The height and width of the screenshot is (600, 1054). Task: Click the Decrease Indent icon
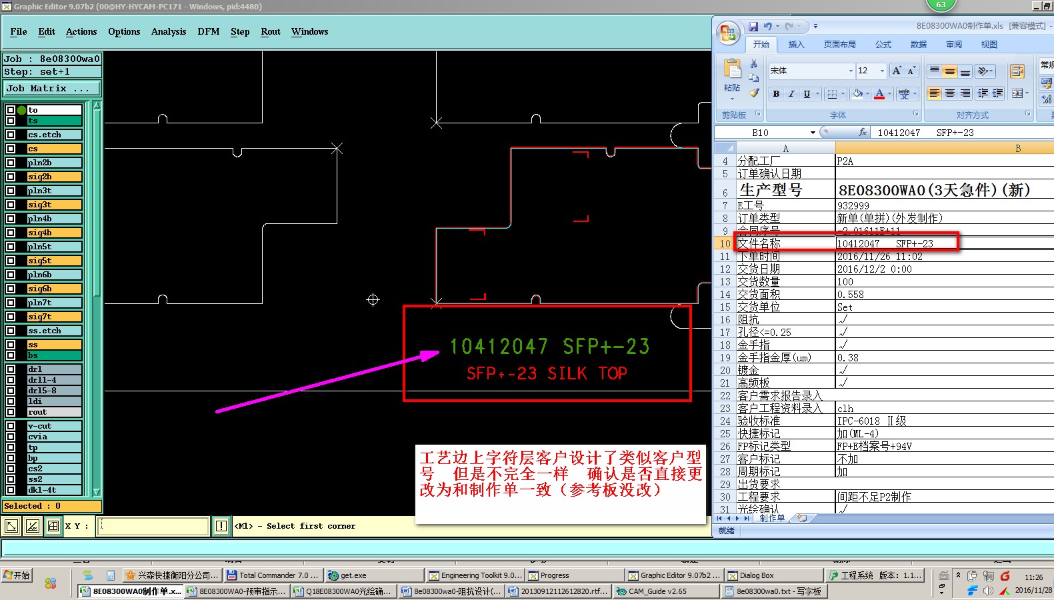pos(983,93)
